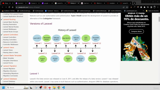Open Template Inheritance lesson
160x90 pixels.
(10, 60)
